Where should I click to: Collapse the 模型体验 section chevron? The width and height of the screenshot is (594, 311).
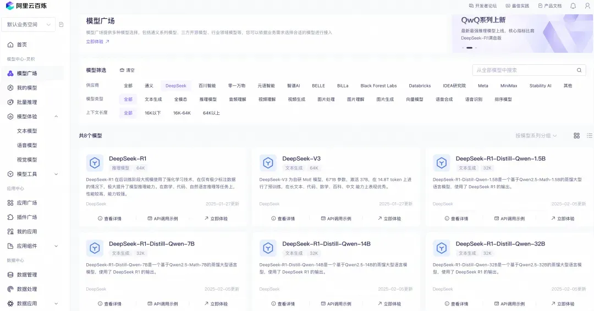tap(56, 116)
